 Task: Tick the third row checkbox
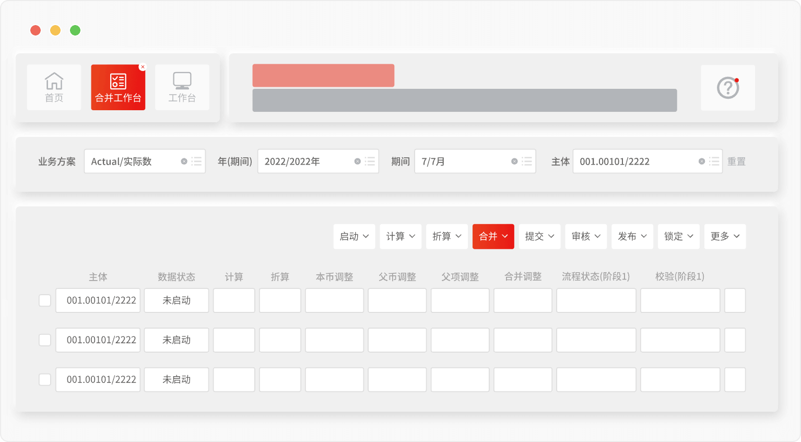pyautogui.click(x=45, y=379)
